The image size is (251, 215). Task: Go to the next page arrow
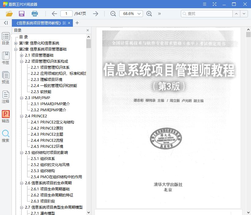95,14
